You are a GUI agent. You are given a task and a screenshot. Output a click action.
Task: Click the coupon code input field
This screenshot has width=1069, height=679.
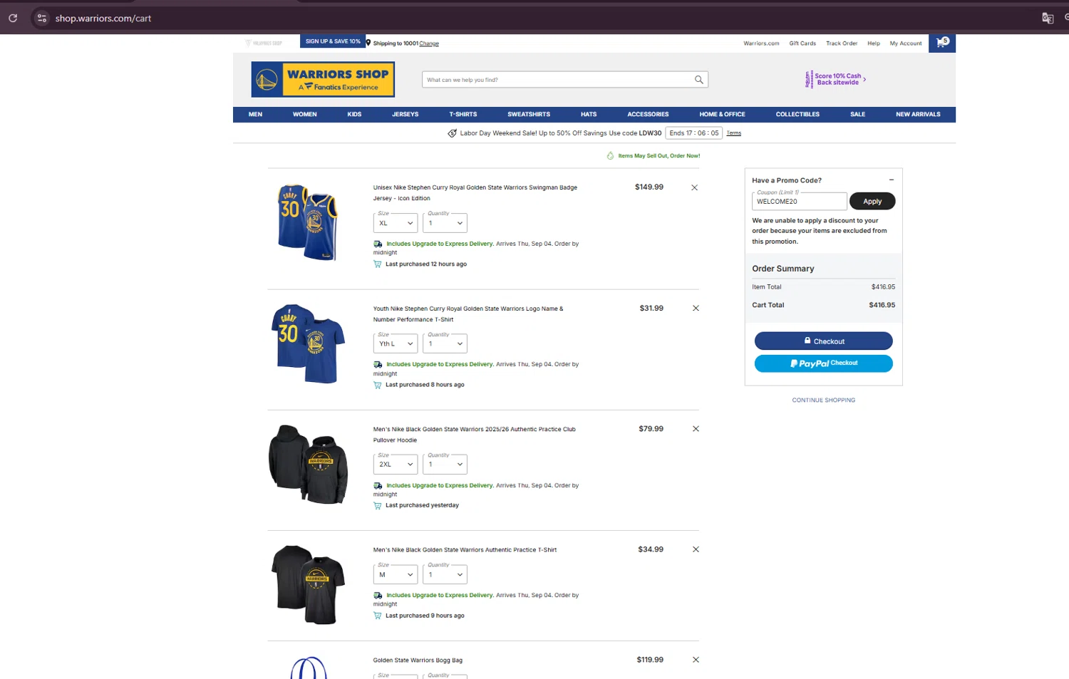pyautogui.click(x=799, y=202)
